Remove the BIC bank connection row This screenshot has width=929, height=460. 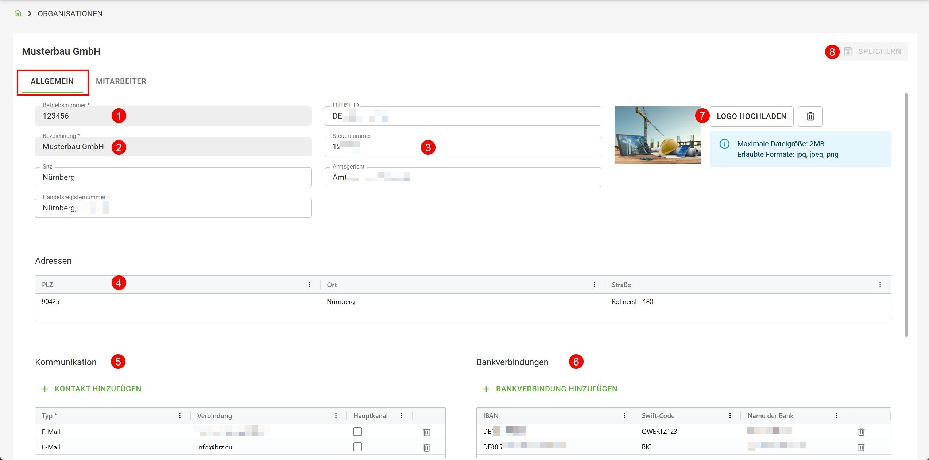click(x=861, y=447)
